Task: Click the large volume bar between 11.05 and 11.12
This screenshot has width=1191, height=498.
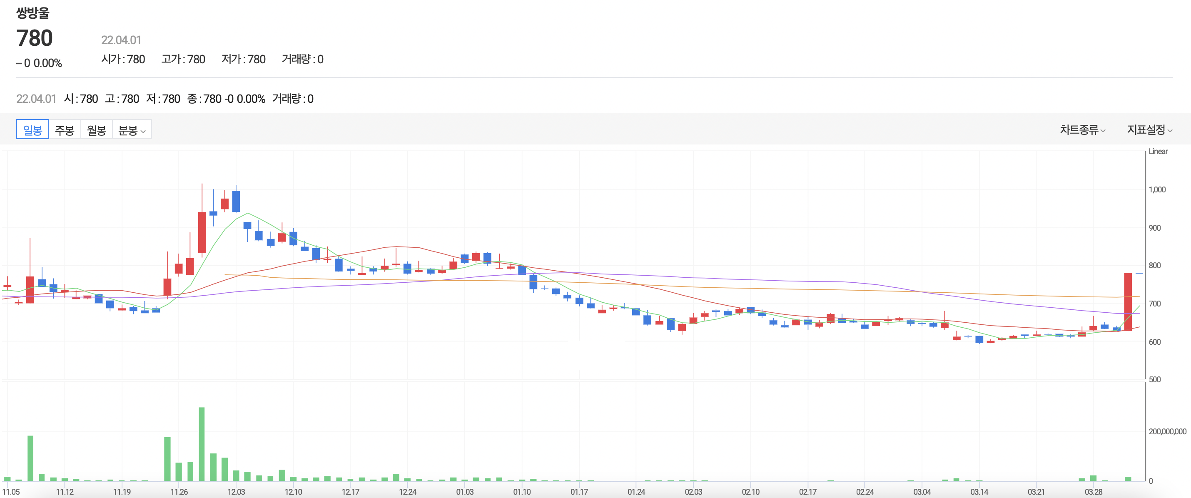Action: click(x=30, y=458)
